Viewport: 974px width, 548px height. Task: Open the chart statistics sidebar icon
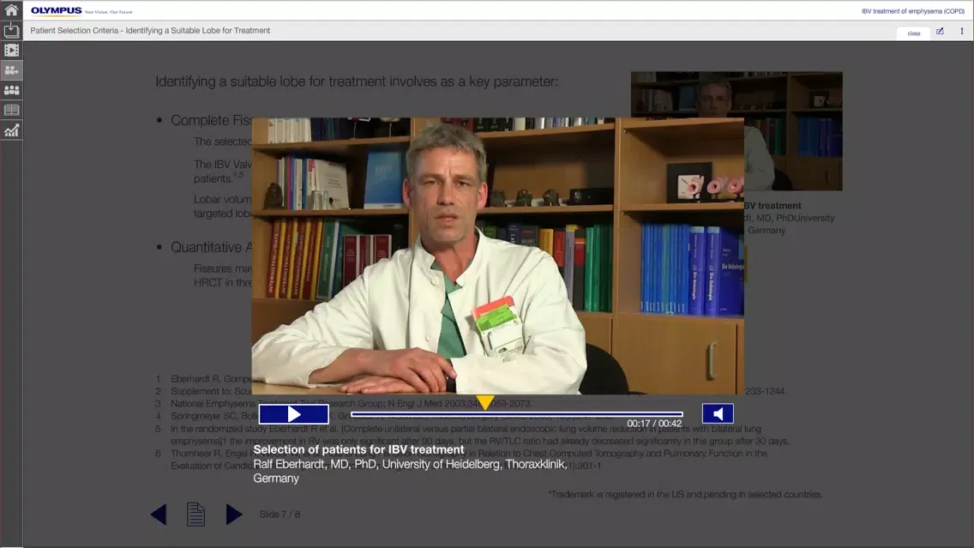(11, 130)
